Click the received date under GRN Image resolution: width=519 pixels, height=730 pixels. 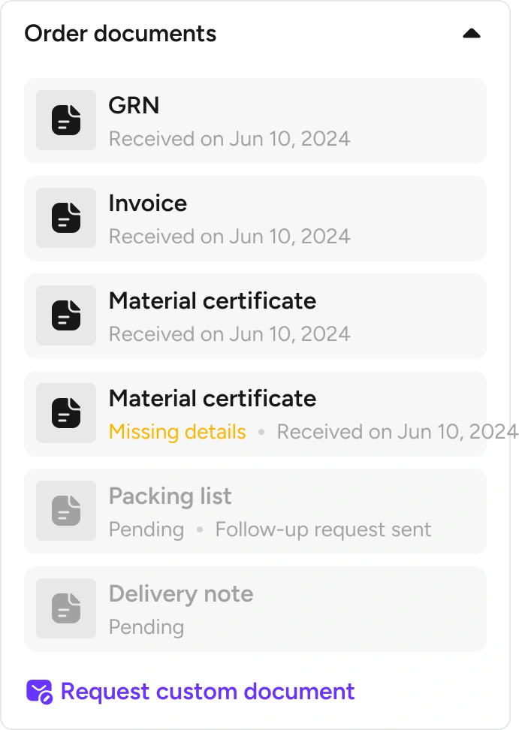pos(229,139)
